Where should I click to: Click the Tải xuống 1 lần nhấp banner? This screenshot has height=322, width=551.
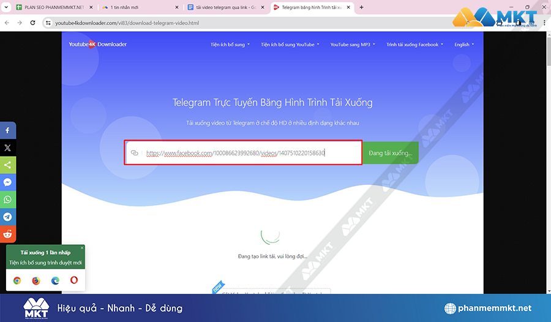[45, 257]
